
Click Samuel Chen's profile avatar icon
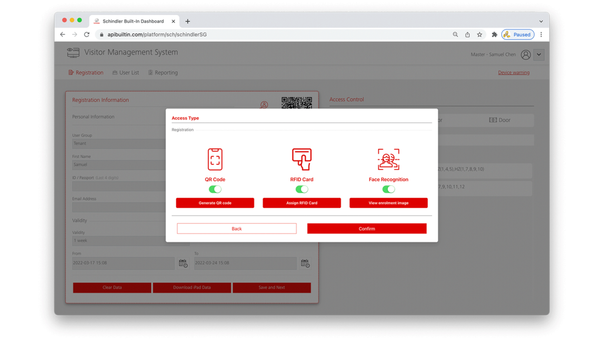(525, 54)
